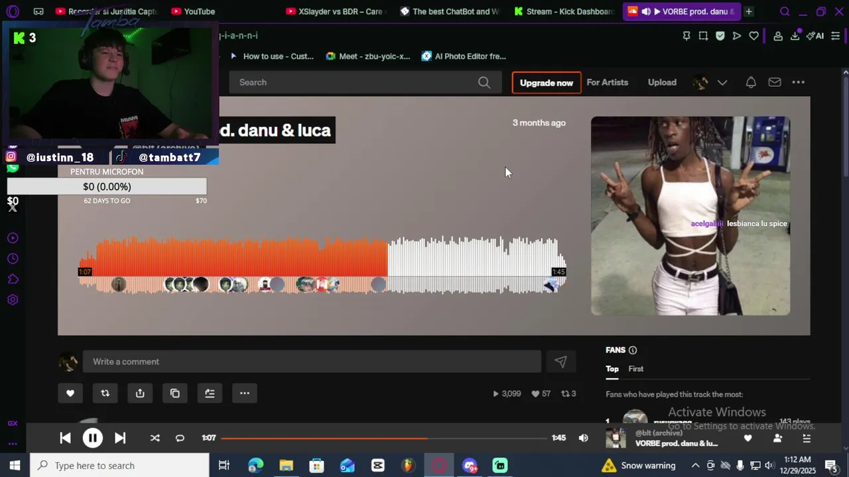The width and height of the screenshot is (849, 477).
Task: Share the track
Action: click(x=140, y=394)
